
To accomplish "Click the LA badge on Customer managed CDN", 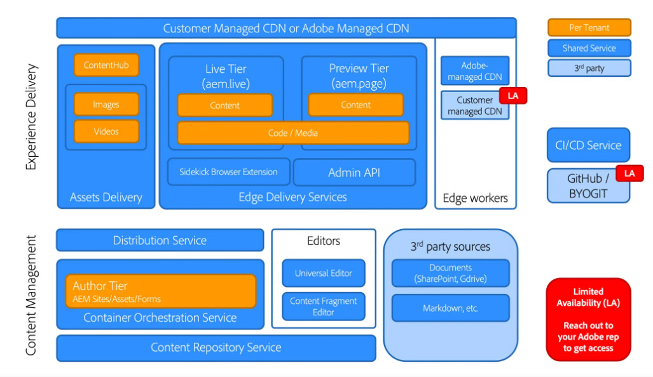I will coord(513,96).
